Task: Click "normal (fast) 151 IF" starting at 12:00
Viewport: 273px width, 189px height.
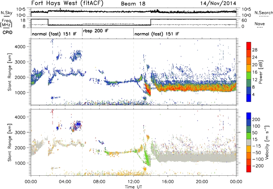Action: [x=157, y=34]
